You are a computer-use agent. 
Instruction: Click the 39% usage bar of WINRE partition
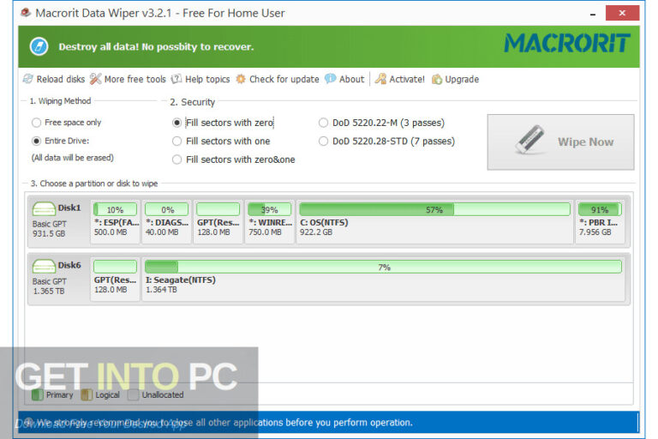[269, 209]
